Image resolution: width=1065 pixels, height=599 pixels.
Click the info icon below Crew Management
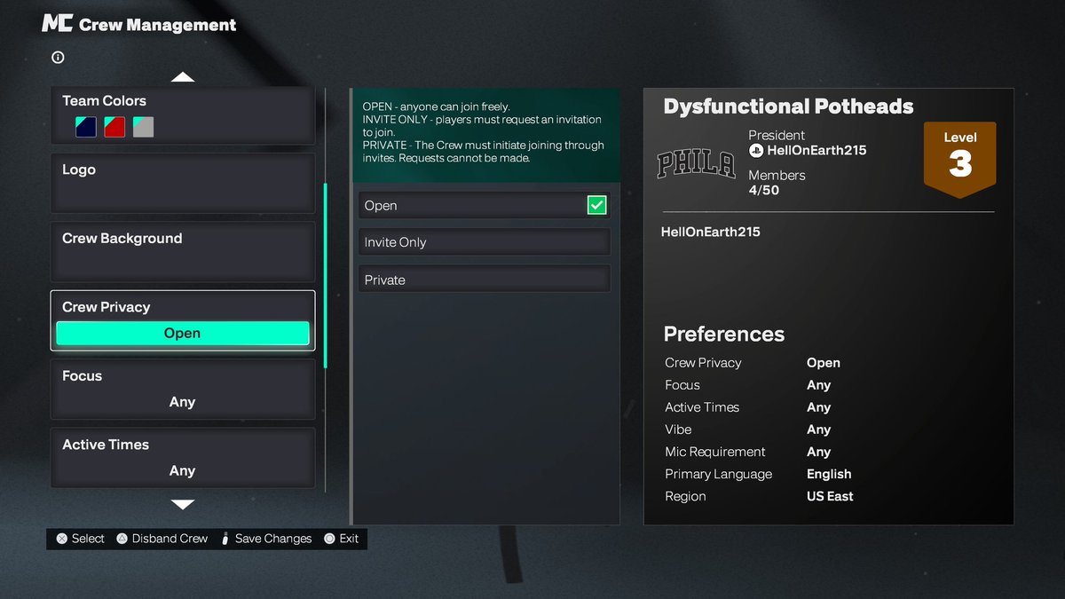58,58
